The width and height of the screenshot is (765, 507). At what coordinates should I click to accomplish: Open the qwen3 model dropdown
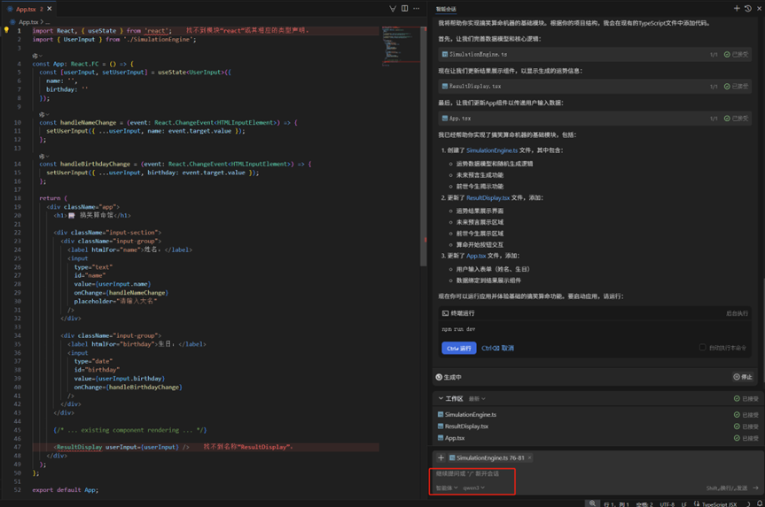pos(473,488)
